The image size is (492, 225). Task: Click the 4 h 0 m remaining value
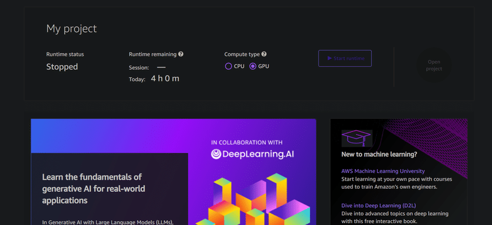165,78
